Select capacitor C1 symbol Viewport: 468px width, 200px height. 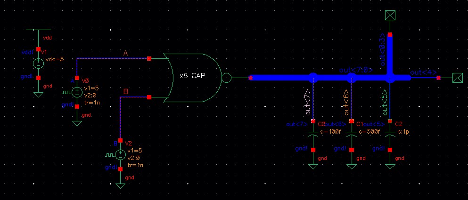352,134
